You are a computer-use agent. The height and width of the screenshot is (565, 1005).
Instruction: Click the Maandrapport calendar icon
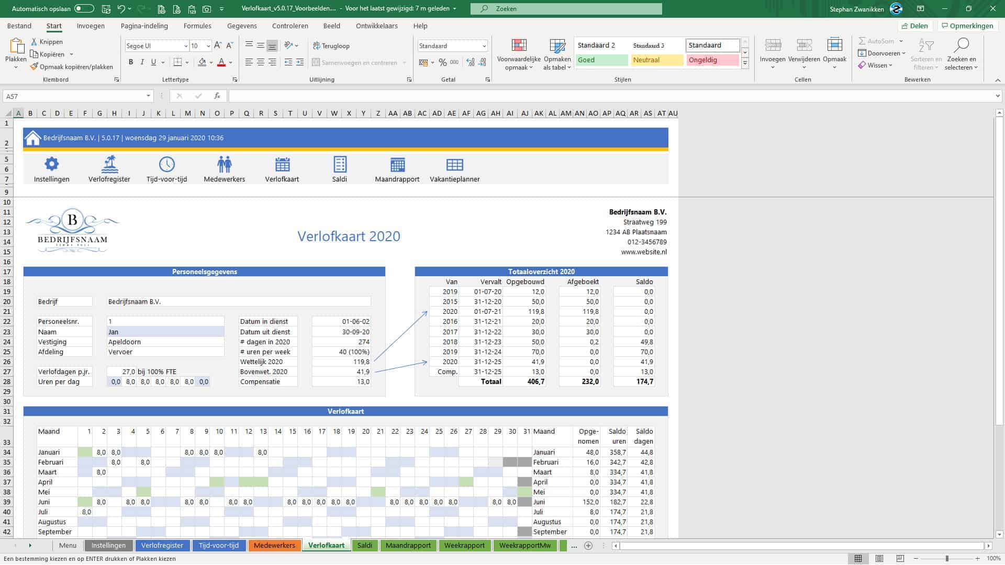pos(397,164)
